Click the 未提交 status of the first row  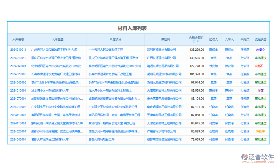pos(260,50)
